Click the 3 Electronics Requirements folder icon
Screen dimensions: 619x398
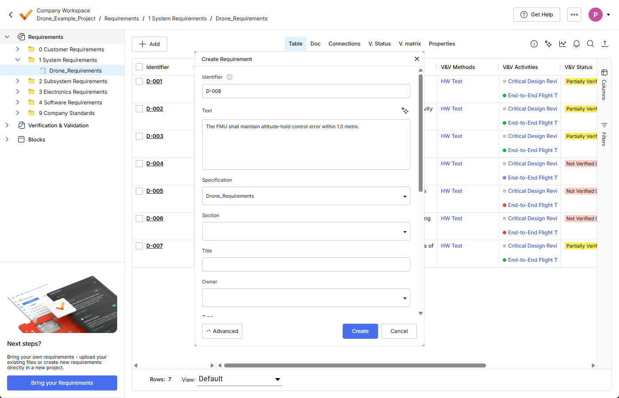[31, 92]
